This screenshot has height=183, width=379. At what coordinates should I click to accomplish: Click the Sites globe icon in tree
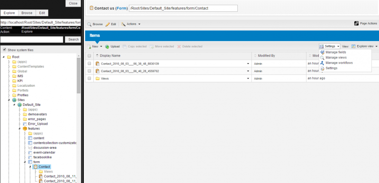(14, 100)
